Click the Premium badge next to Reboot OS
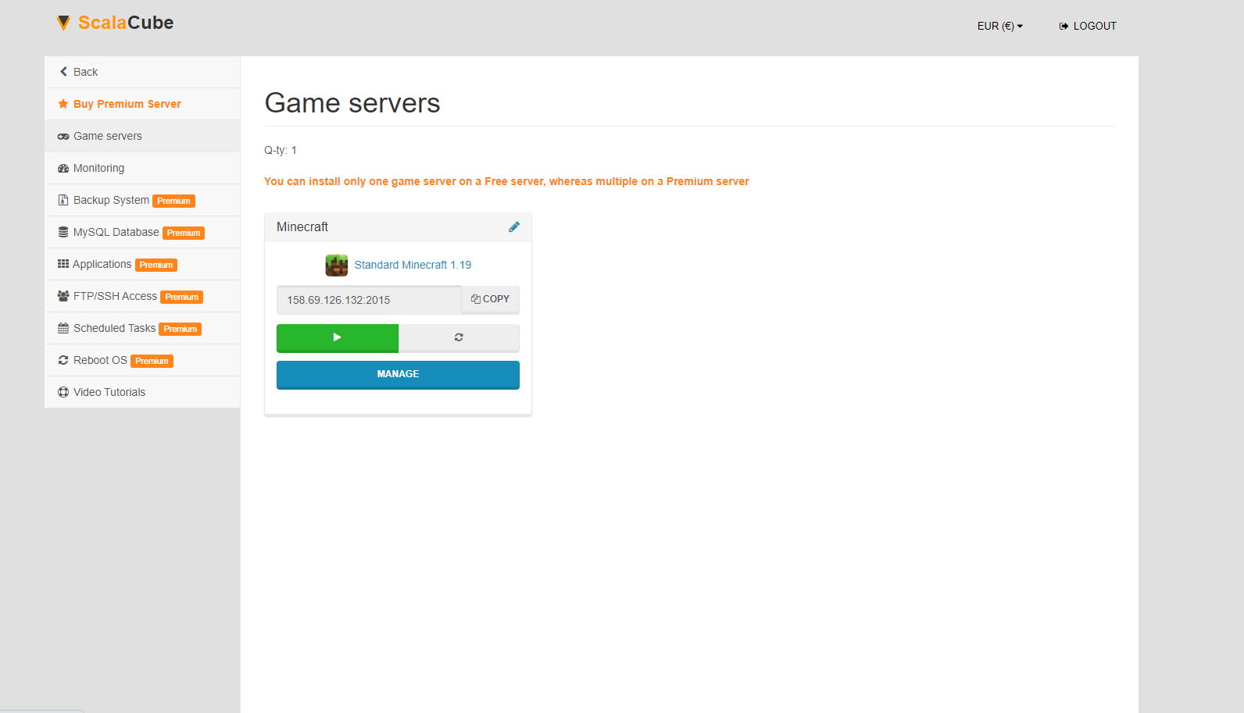This screenshot has width=1244, height=713. click(x=152, y=361)
